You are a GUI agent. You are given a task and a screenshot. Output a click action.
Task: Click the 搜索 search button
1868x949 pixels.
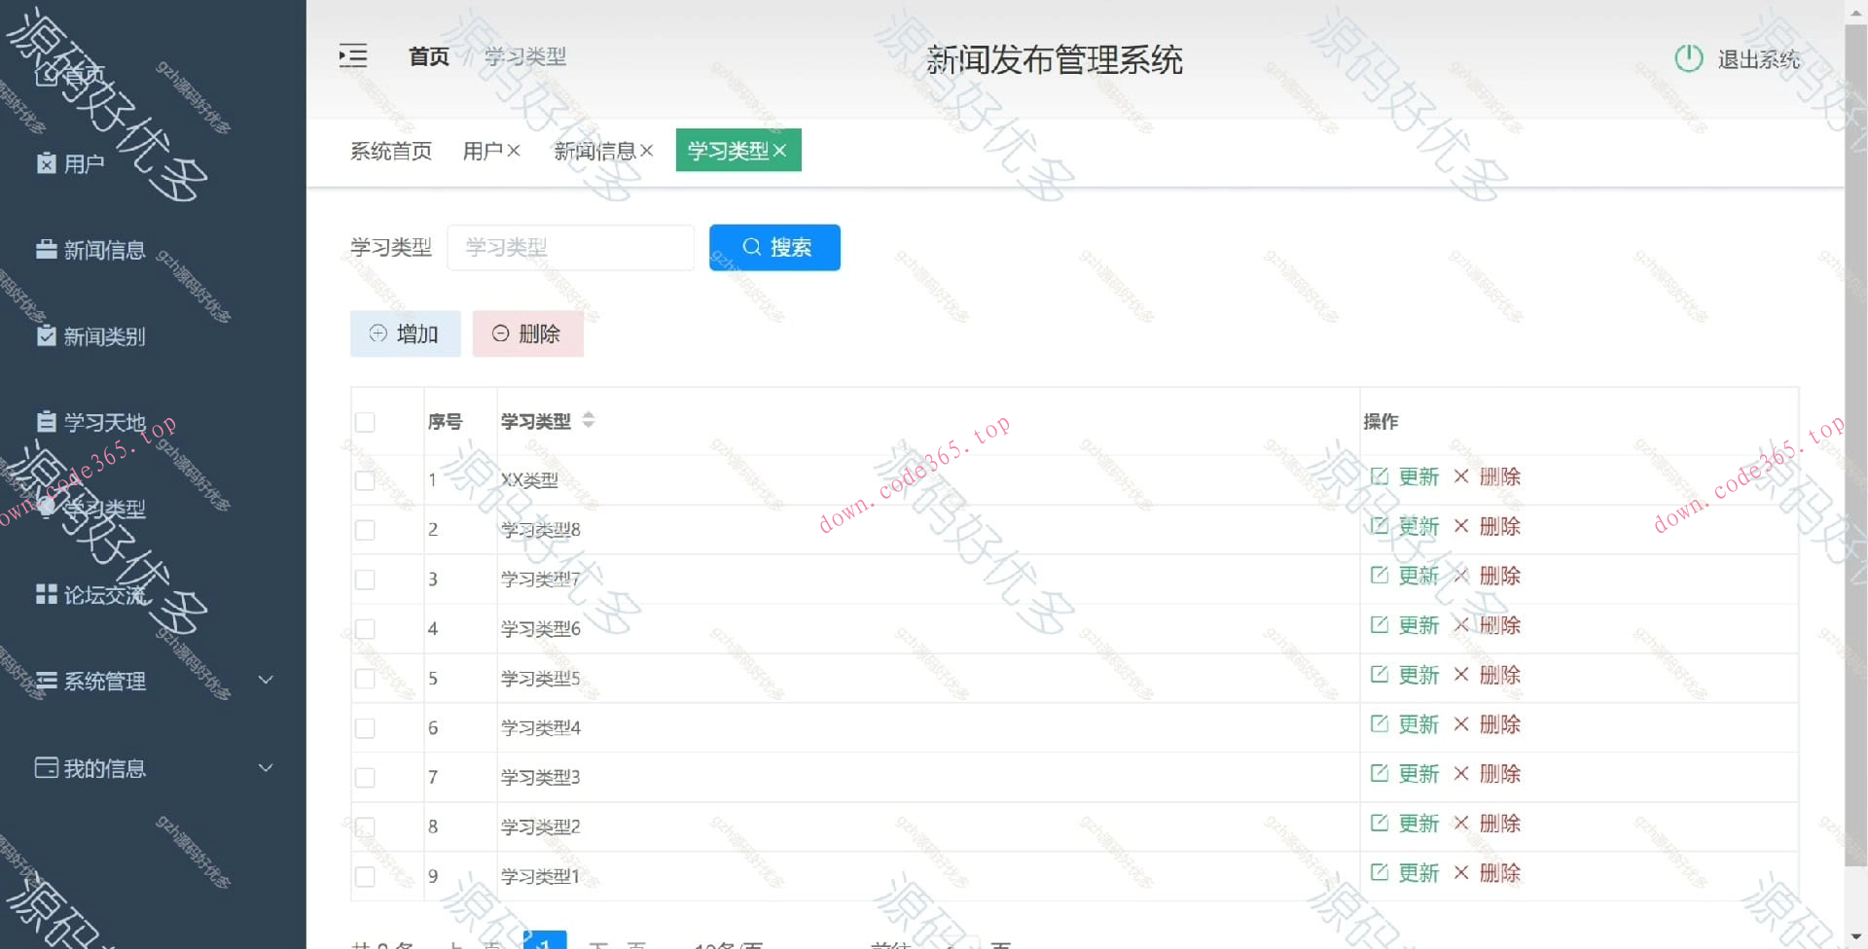[774, 247]
